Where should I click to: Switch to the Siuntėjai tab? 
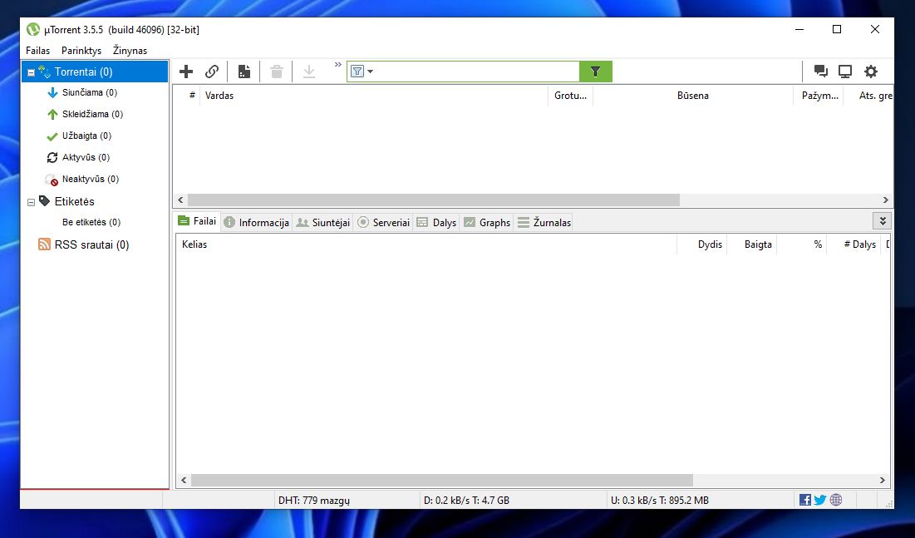(323, 222)
